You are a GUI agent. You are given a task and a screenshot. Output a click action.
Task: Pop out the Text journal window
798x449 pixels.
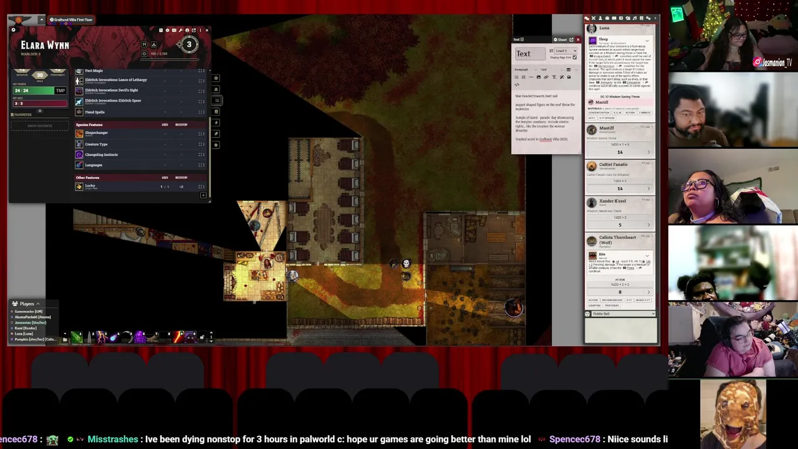point(571,40)
